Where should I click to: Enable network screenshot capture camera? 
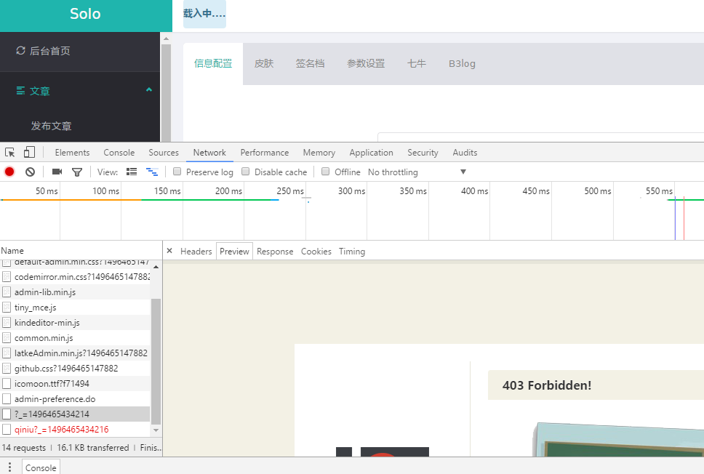pos(57,172)
